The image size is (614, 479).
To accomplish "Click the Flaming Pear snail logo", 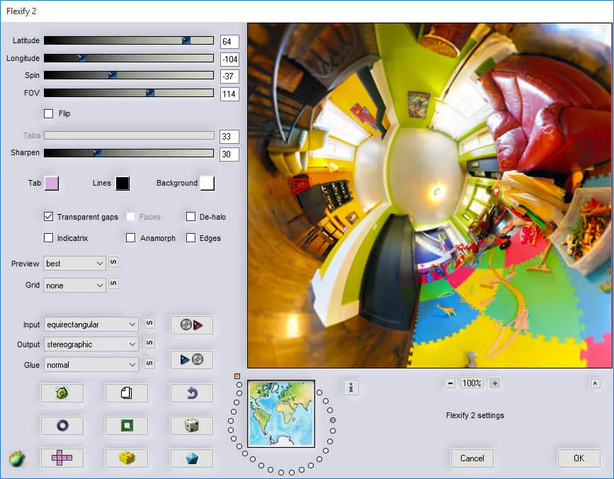I will [16, 458].
